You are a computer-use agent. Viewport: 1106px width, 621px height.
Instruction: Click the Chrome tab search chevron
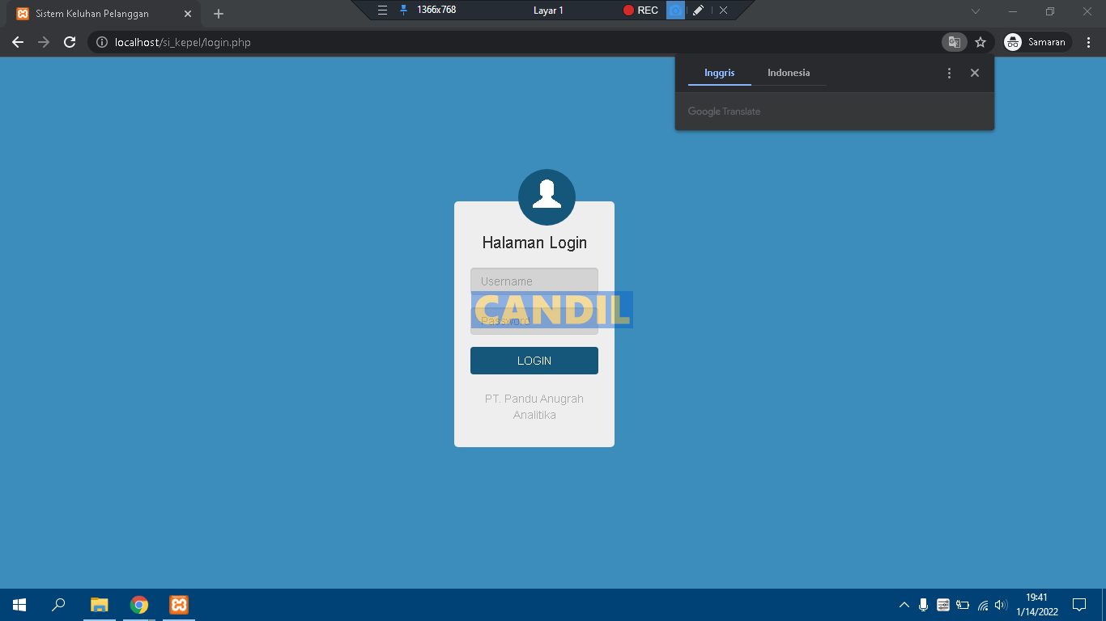(x=976, y=11)
